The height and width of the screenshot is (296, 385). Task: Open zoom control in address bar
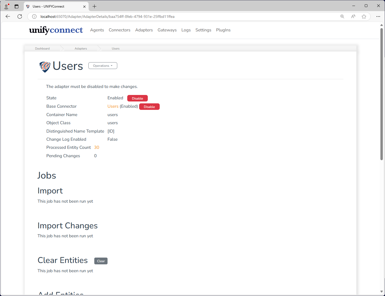[342, 17]
